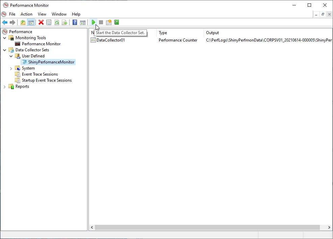
Task: Collapse the Monitoring Tools tree node
Action: tap(5, 38)
